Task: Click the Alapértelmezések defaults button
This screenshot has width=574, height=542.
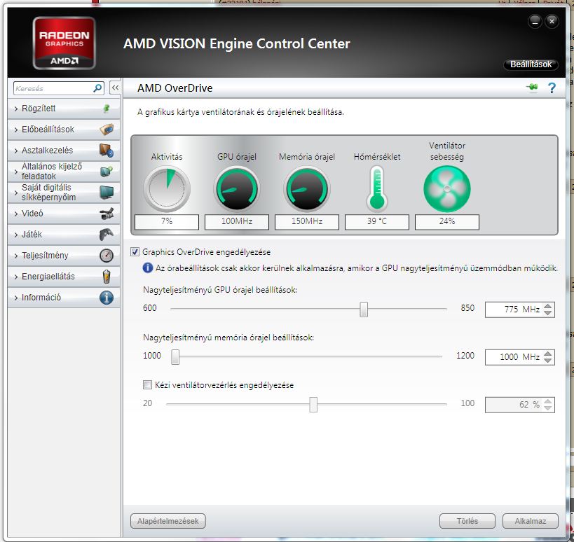Action: (168, 521)
